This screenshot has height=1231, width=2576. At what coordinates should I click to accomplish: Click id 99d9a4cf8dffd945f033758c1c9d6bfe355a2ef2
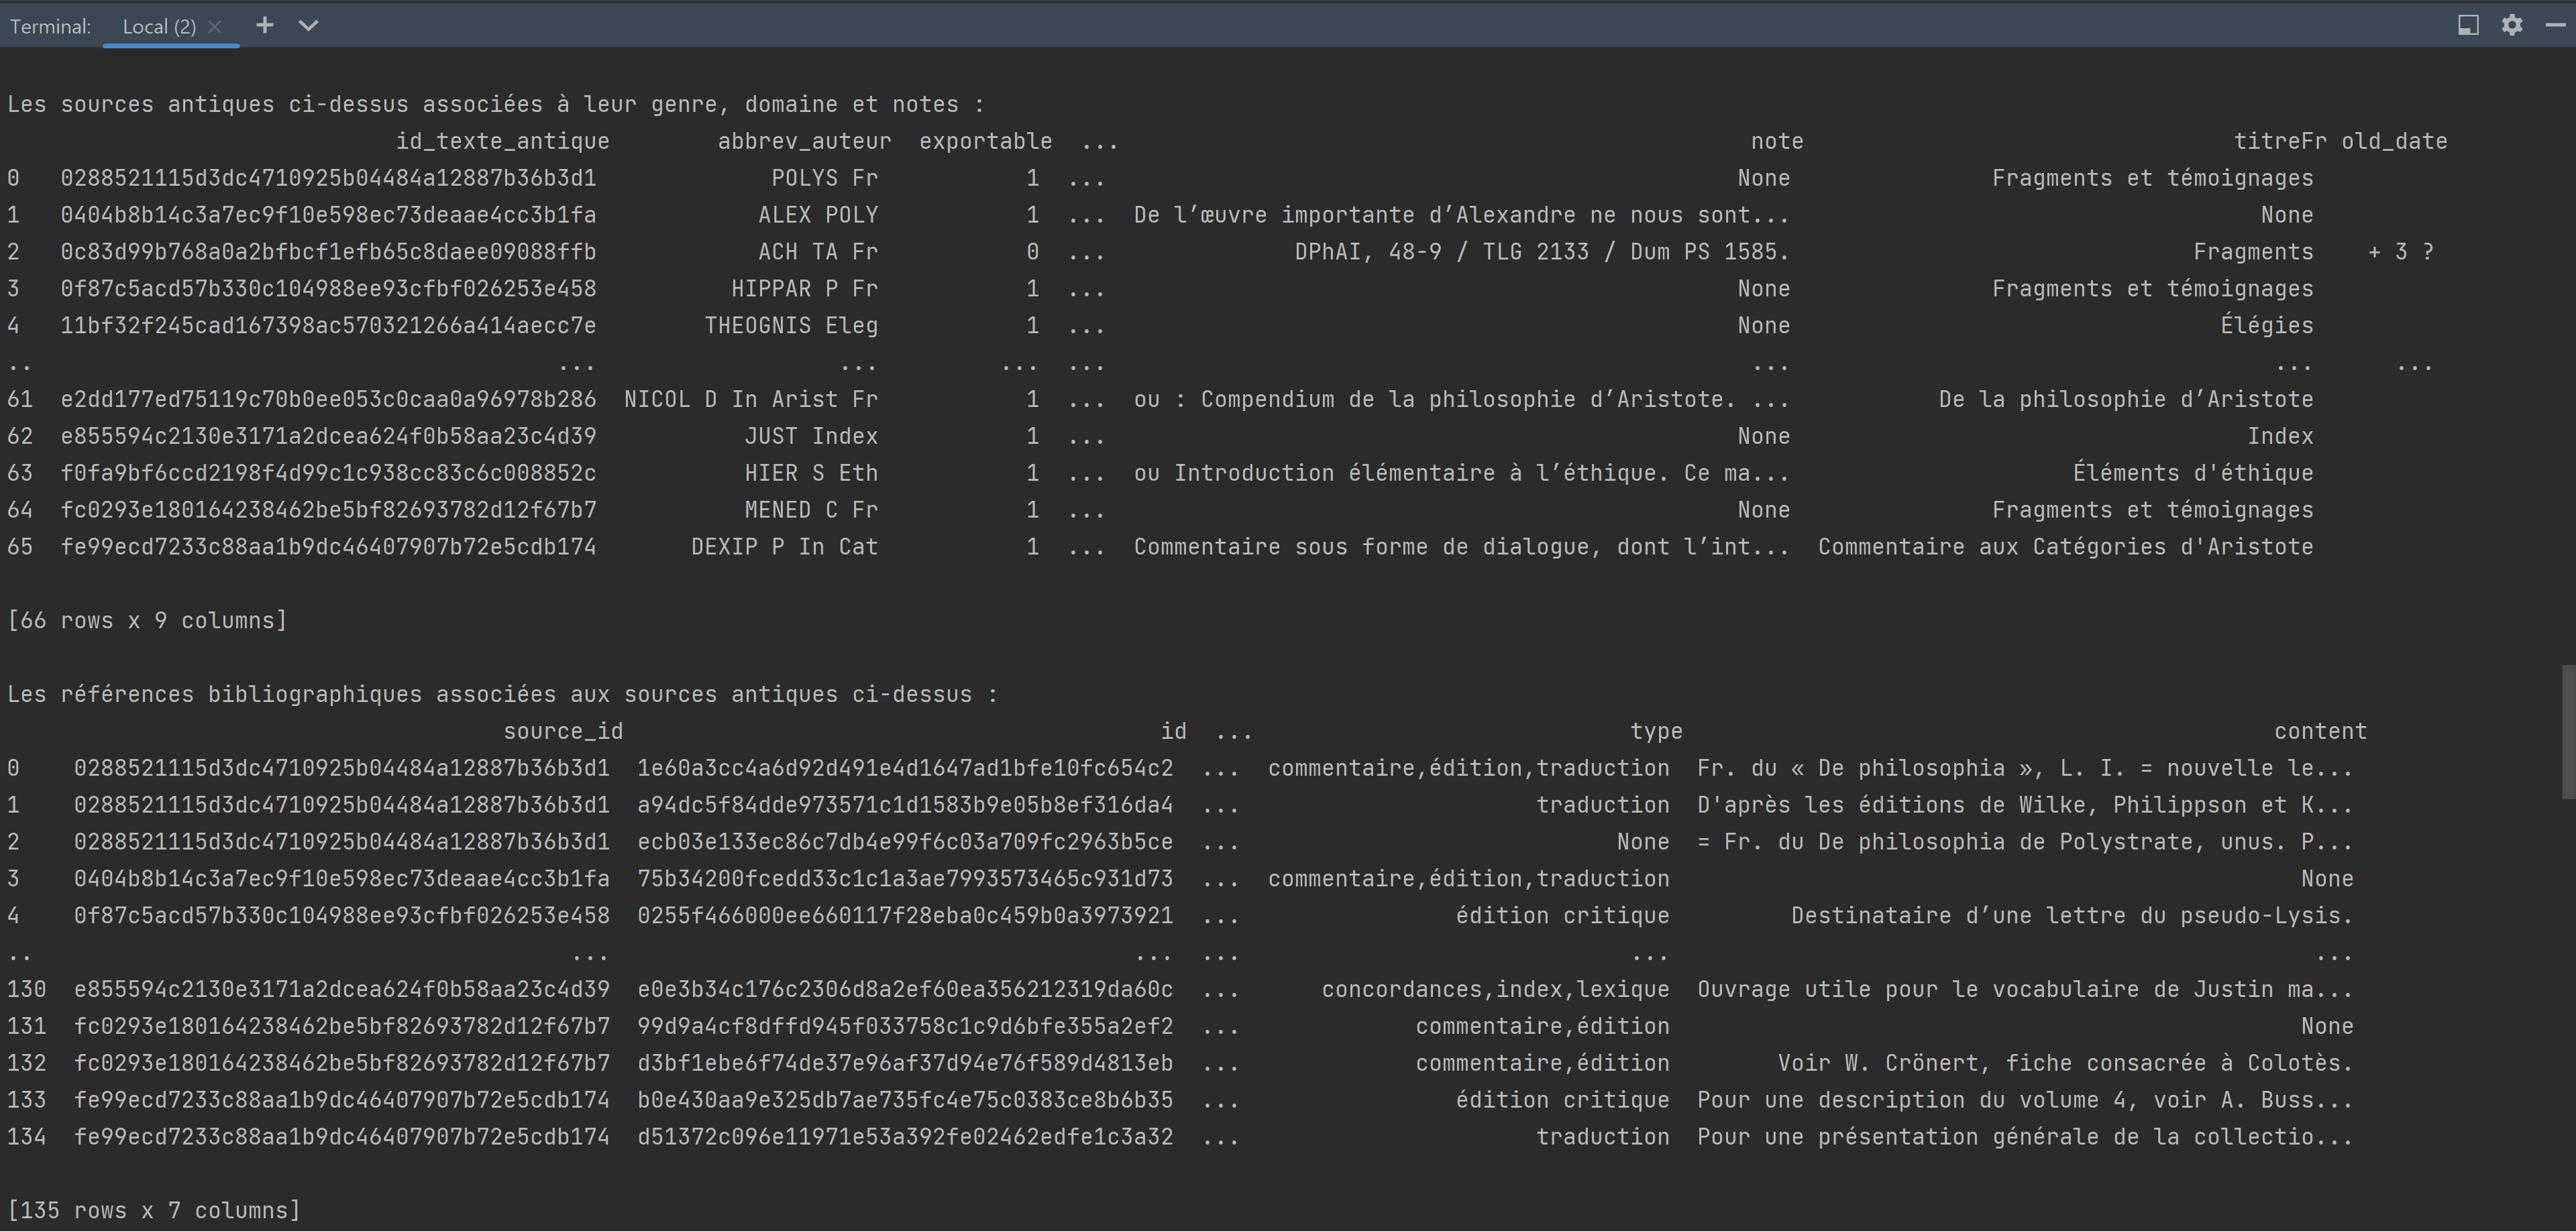click(905, 1027)
